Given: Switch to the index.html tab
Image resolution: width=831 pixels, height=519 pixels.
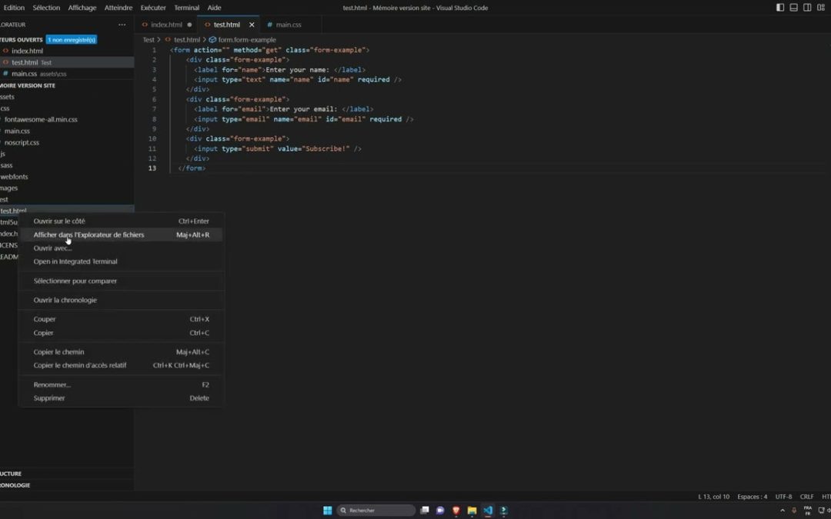Looking at the screenshot, I should [x=166, y=25].
